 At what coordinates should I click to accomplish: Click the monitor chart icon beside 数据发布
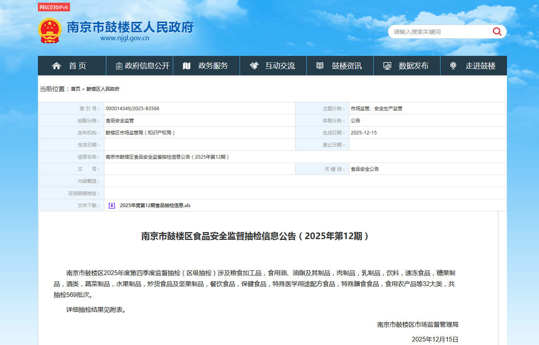387,66
